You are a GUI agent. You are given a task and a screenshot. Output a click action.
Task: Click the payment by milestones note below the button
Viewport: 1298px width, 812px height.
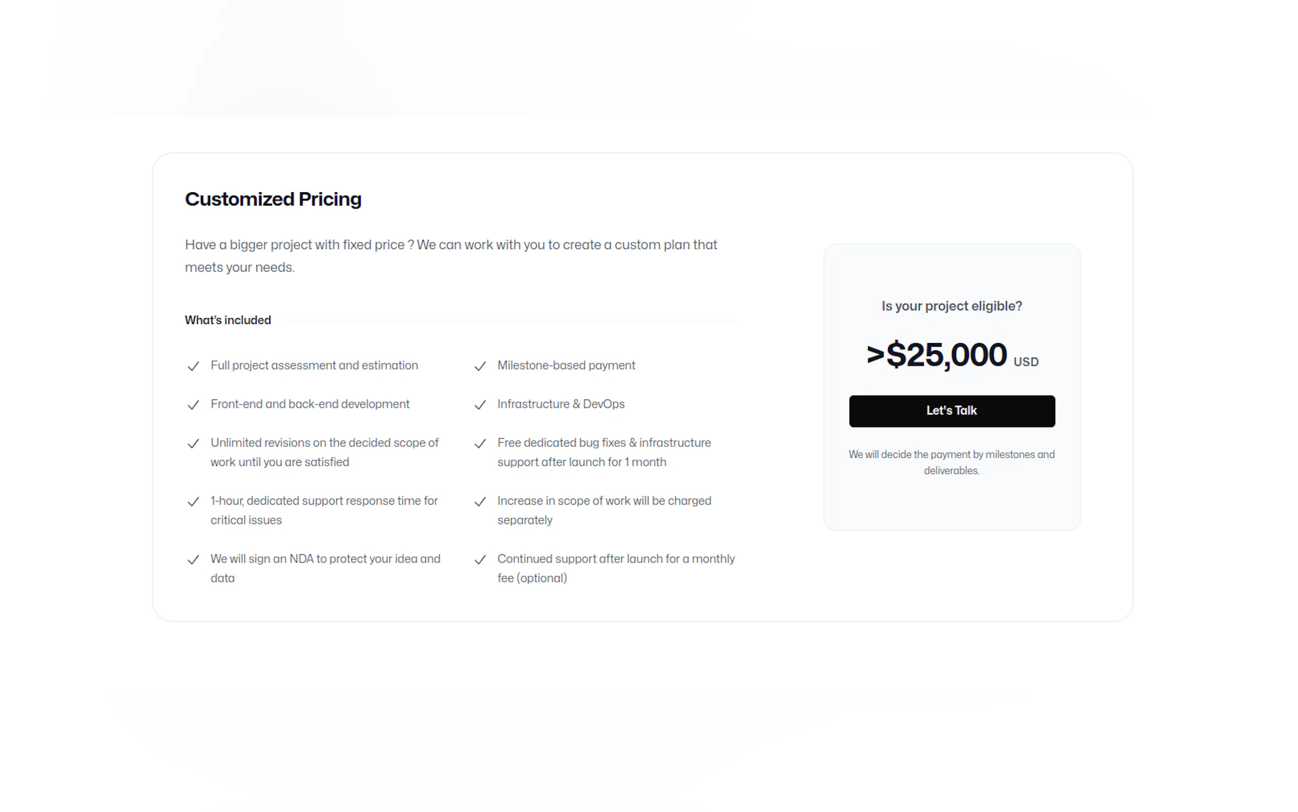click(x=952, y=462)
